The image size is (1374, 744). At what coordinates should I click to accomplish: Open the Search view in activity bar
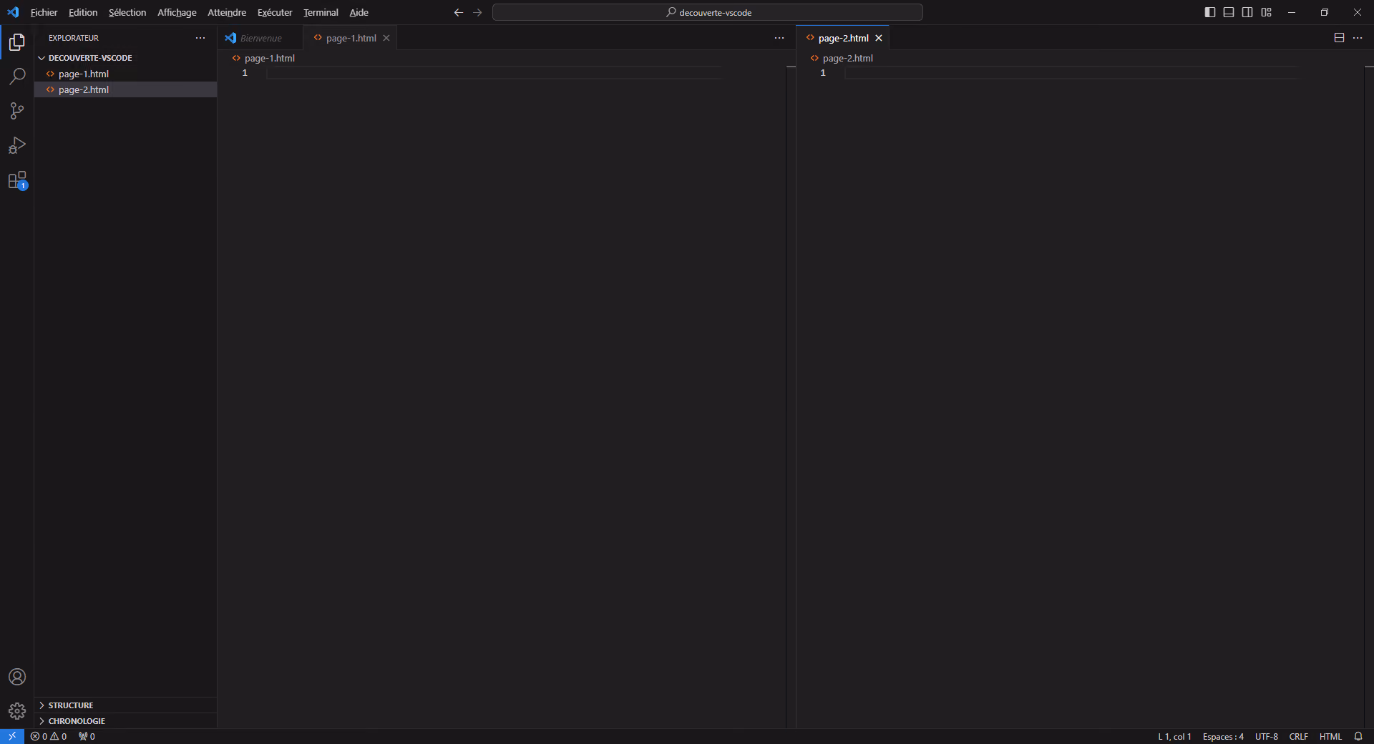click(x=17, y=77)
